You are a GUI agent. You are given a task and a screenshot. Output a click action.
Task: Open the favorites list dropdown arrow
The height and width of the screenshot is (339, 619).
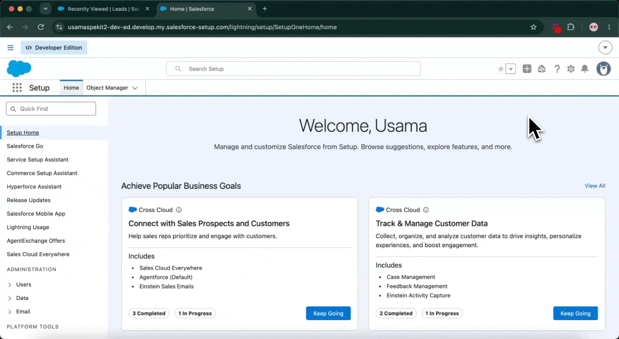pyautogui.click(x=511, y=69)
